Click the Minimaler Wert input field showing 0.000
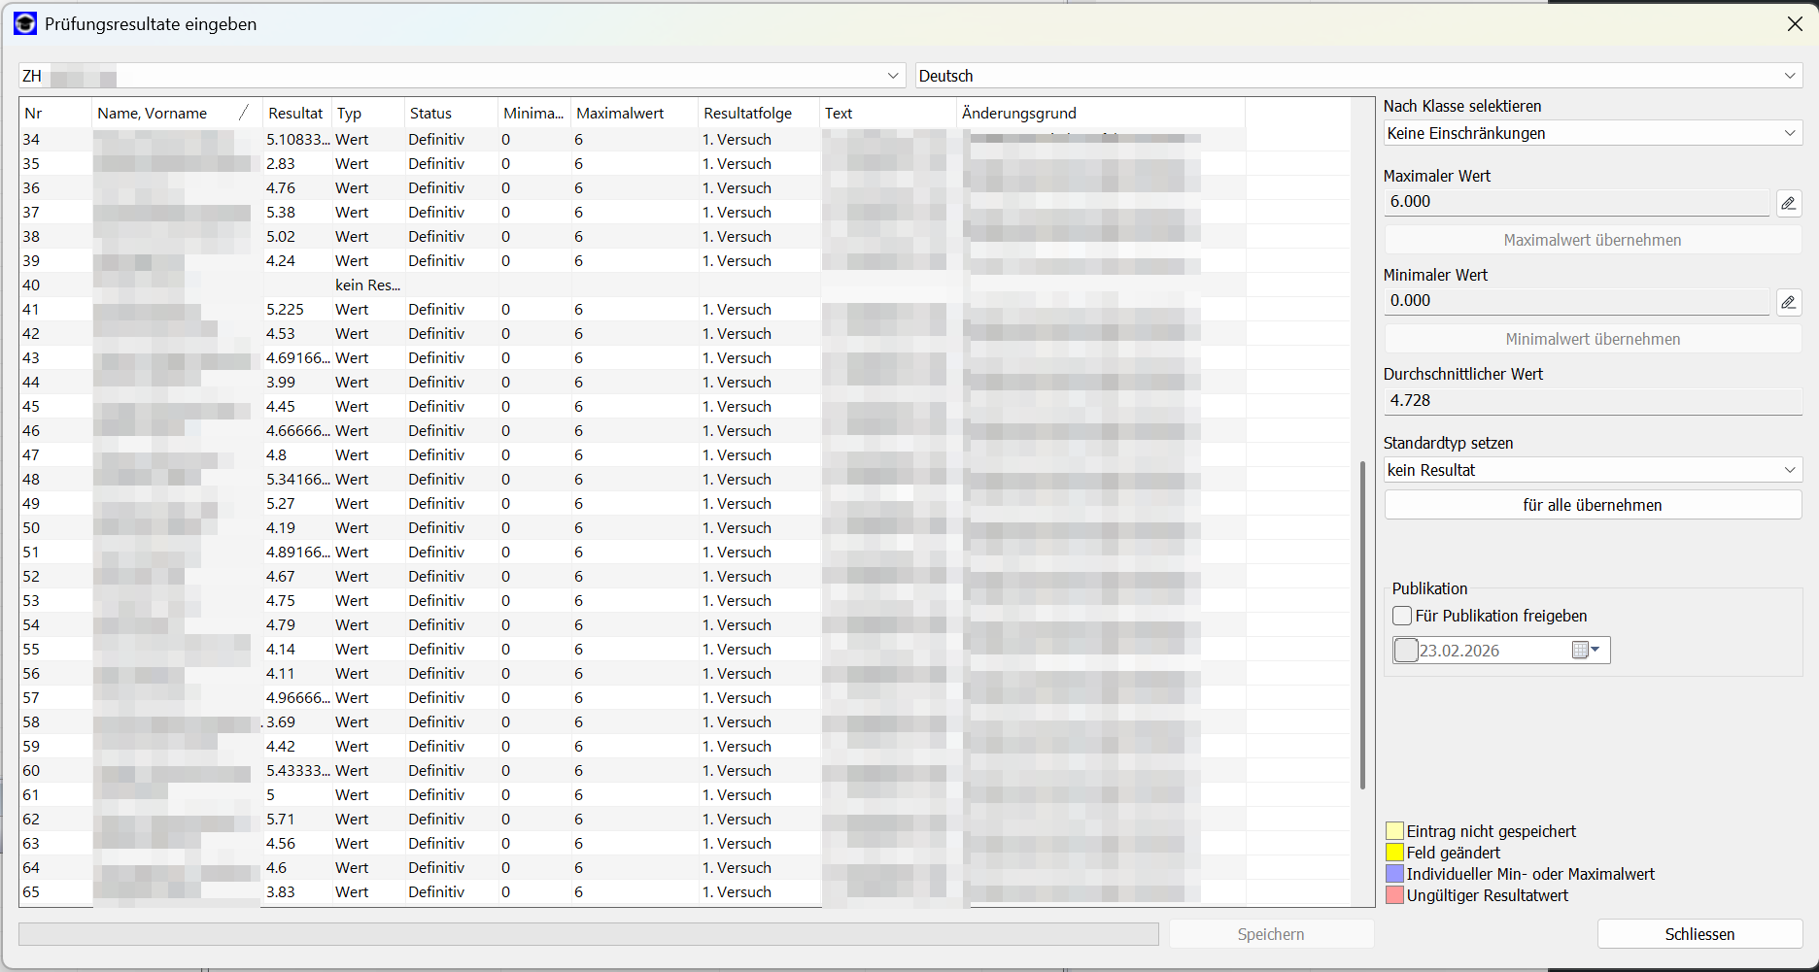Screen dimensions: 1819x972 (1576, 301)
